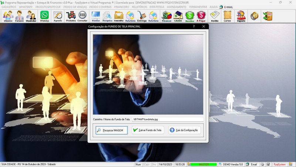Click the Salvar Fundo de Tela button
The height and width of the screenshot is (167, 296).
[x=148, y=130]
